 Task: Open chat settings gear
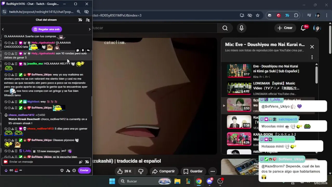click(74, 170)
